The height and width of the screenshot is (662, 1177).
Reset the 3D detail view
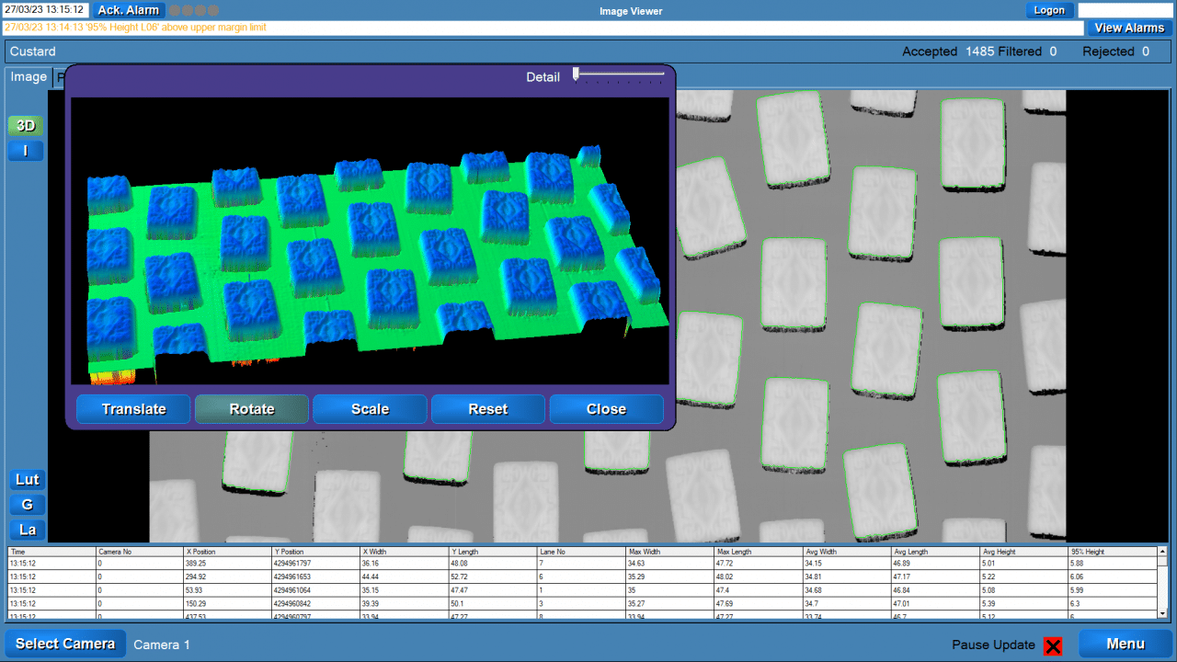pos(487,408)
